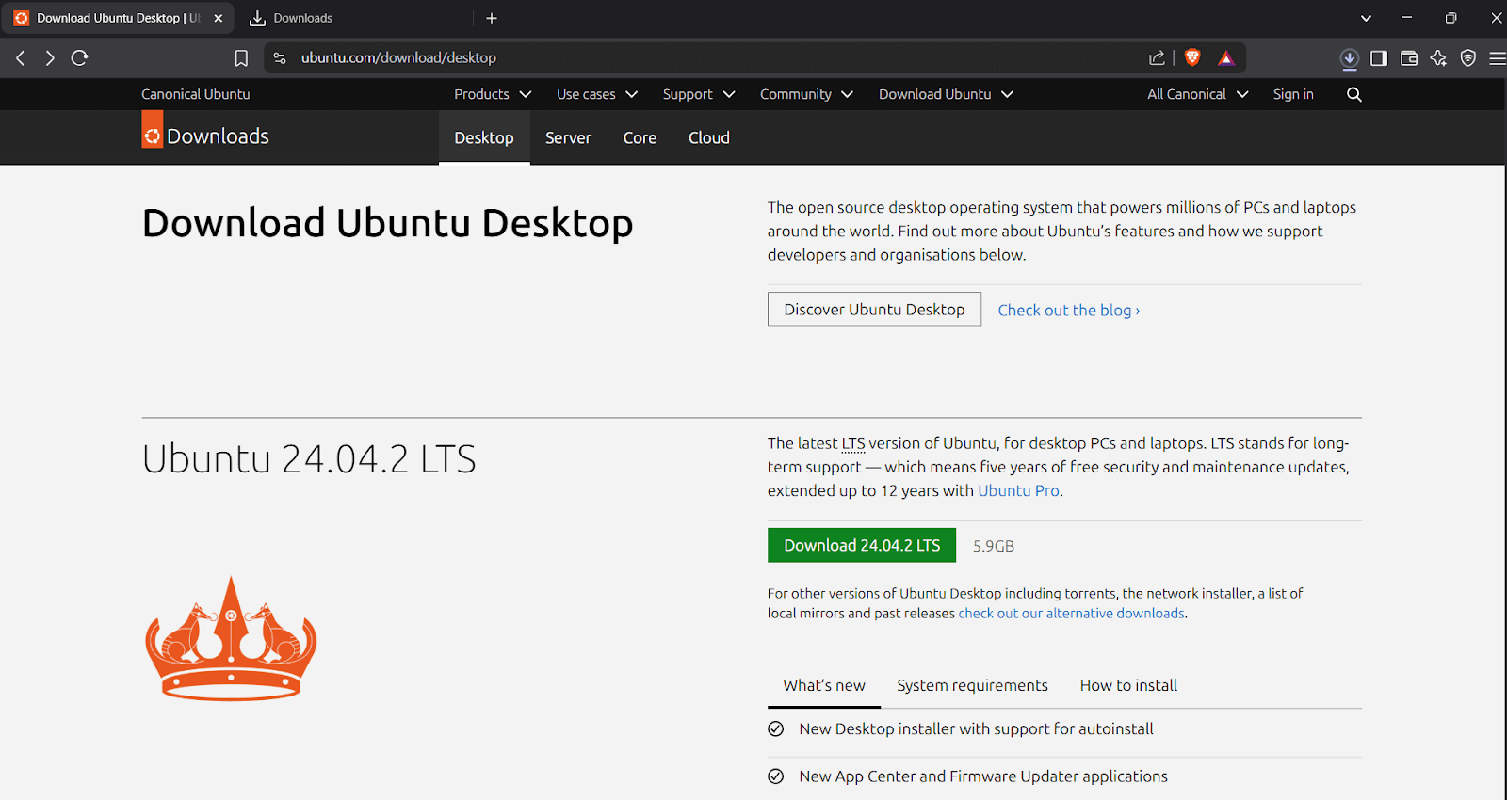Open Brave Shields lion icon
The width and height of the screenshot is (1507, 800).
pyautogui.click(x=1192, y=58)
